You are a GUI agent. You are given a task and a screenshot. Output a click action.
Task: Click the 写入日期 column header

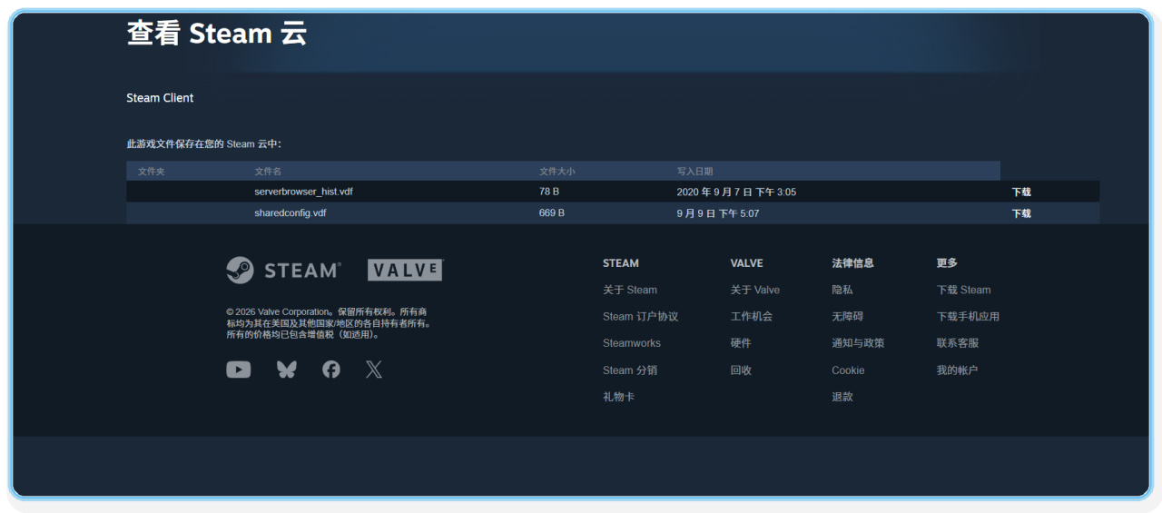[694, 171]
